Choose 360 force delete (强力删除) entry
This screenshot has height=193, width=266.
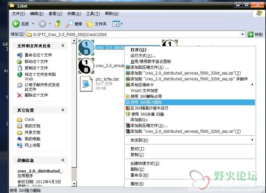190,102
